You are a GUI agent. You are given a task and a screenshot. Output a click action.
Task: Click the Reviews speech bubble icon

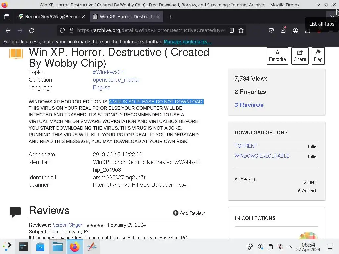click(x=15, y=212)
